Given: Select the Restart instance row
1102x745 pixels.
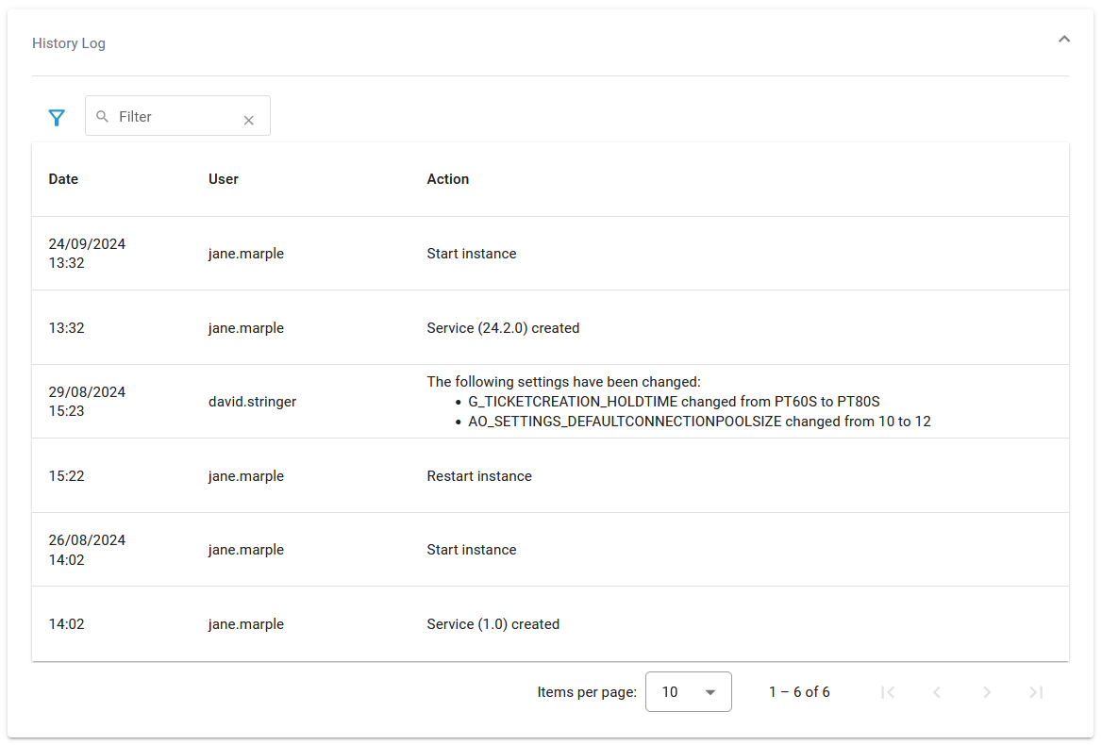Looking at the screenshot, I should (479, 476).
